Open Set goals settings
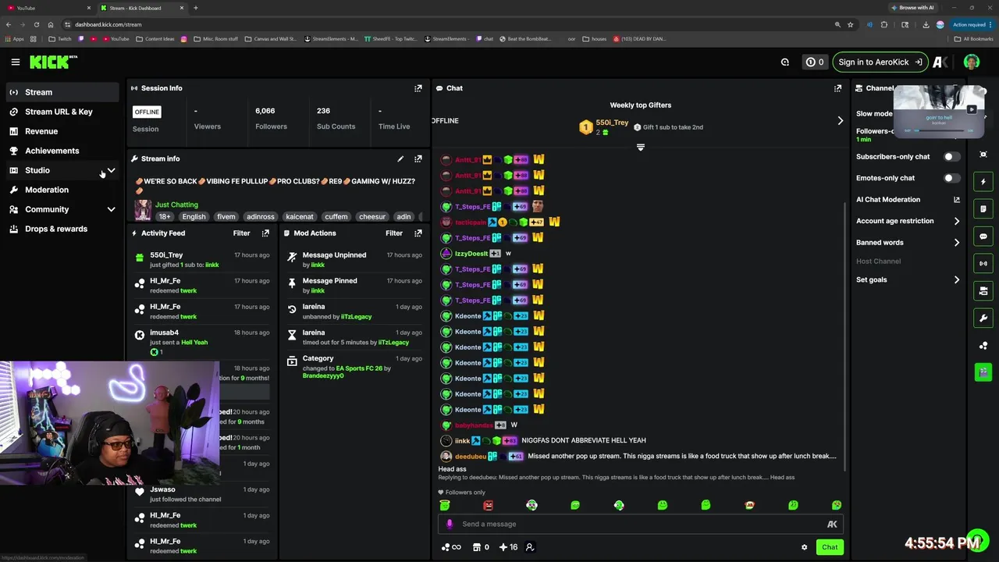The image size is (999, 562). [x=908, y=279]
